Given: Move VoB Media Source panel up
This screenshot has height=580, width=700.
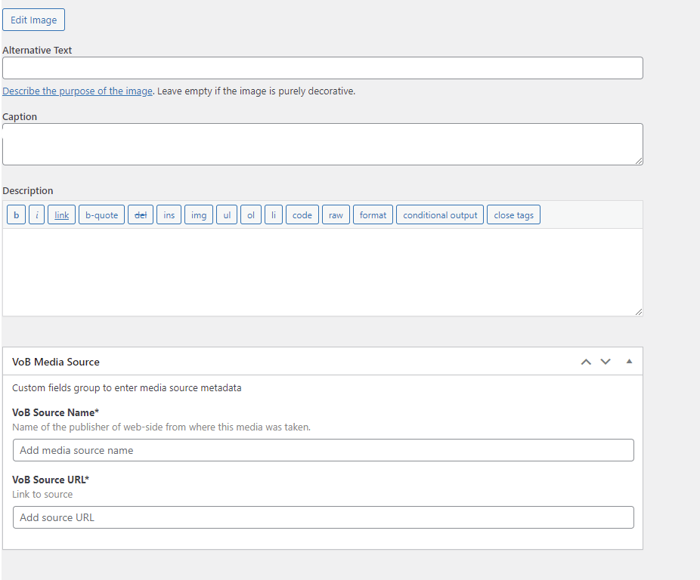Looking at the screenshot, I should tap(586, 362).
